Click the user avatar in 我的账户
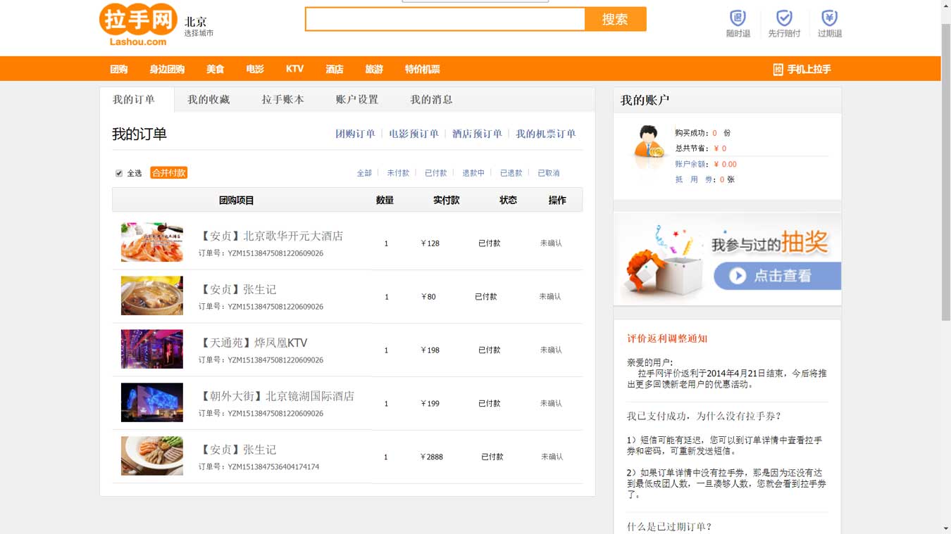Image resolution: width=951 pixels, height=534 pixels. [x=649, y=143]
